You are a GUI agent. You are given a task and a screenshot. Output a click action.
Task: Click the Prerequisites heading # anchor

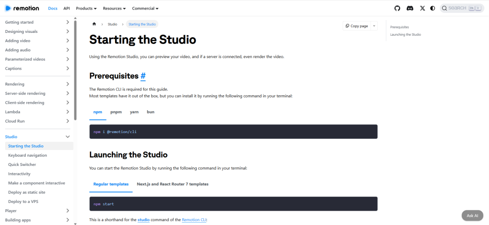click(143, 76)
